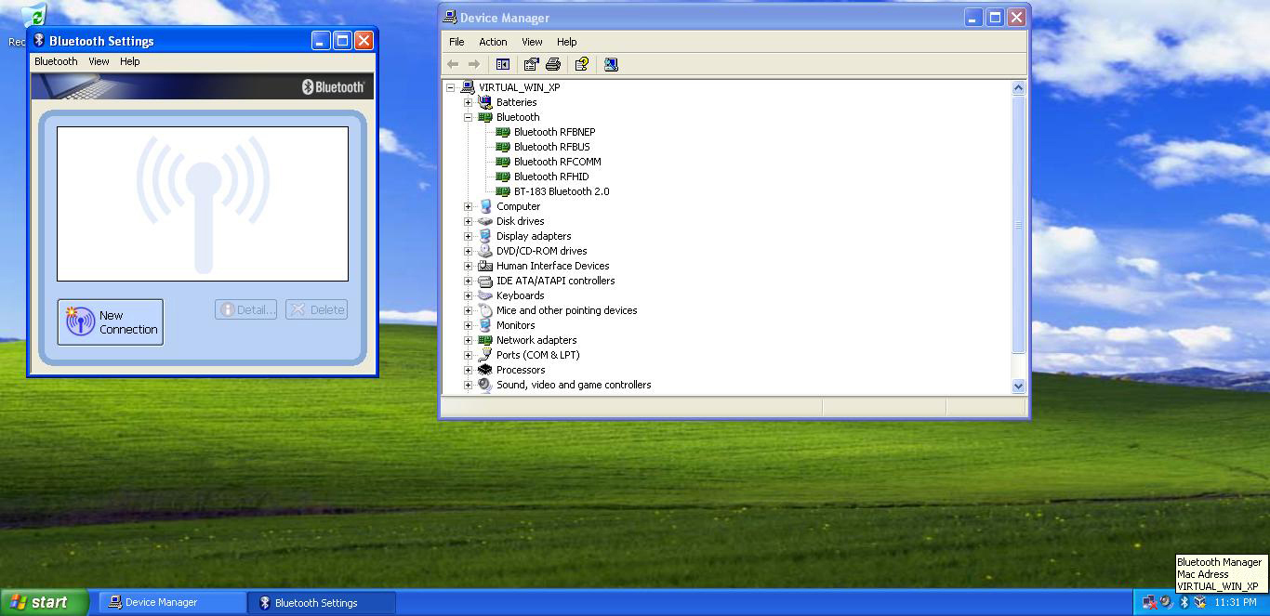Click the Monitors category icon

click(485, 325)
